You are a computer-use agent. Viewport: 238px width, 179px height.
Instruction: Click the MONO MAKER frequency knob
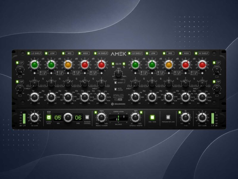(x=101, y=117)
